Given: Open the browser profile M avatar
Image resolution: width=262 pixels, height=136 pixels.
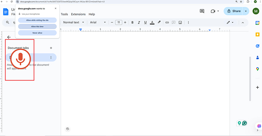Looking at the screenshot, I should 255,2.
